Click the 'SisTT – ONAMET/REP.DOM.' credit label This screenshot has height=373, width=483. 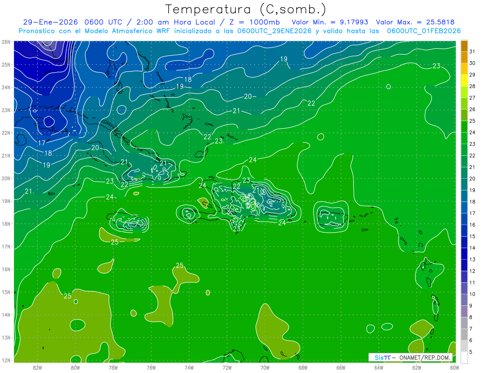click(x=411, y=357)
